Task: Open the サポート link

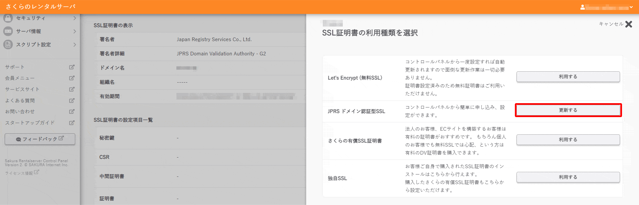Action: (15, 67)
